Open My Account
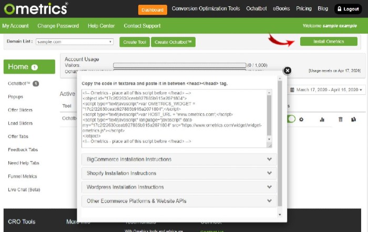 (x=15, y=26)
